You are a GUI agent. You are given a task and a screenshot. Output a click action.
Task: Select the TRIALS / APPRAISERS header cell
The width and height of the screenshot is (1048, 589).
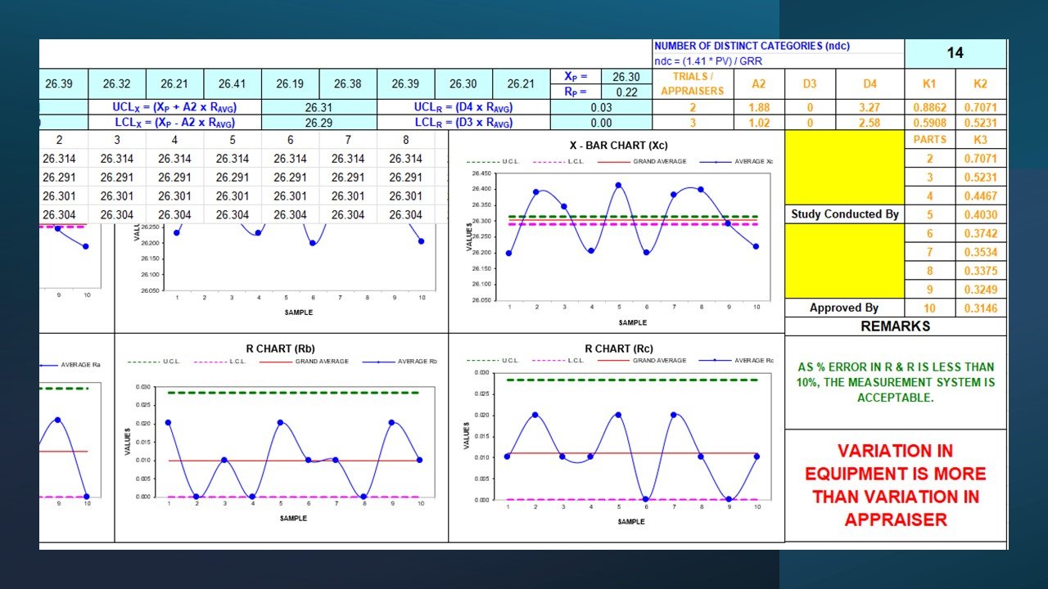tap(692, 83)
